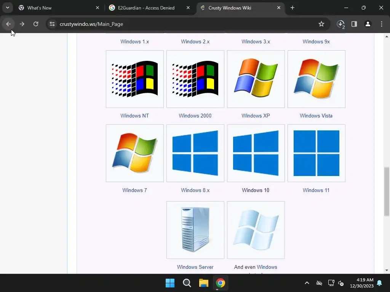Open the tab search dropdown
390x292 pixels.
click(8, 8)
